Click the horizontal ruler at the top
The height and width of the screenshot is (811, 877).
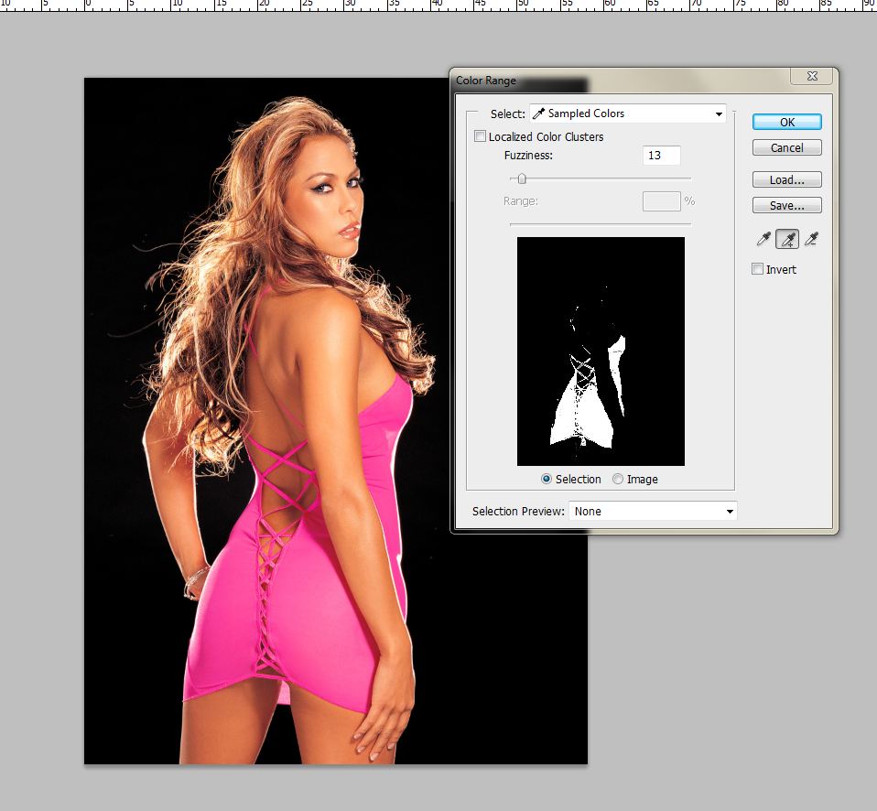click(x=438, y=5)
